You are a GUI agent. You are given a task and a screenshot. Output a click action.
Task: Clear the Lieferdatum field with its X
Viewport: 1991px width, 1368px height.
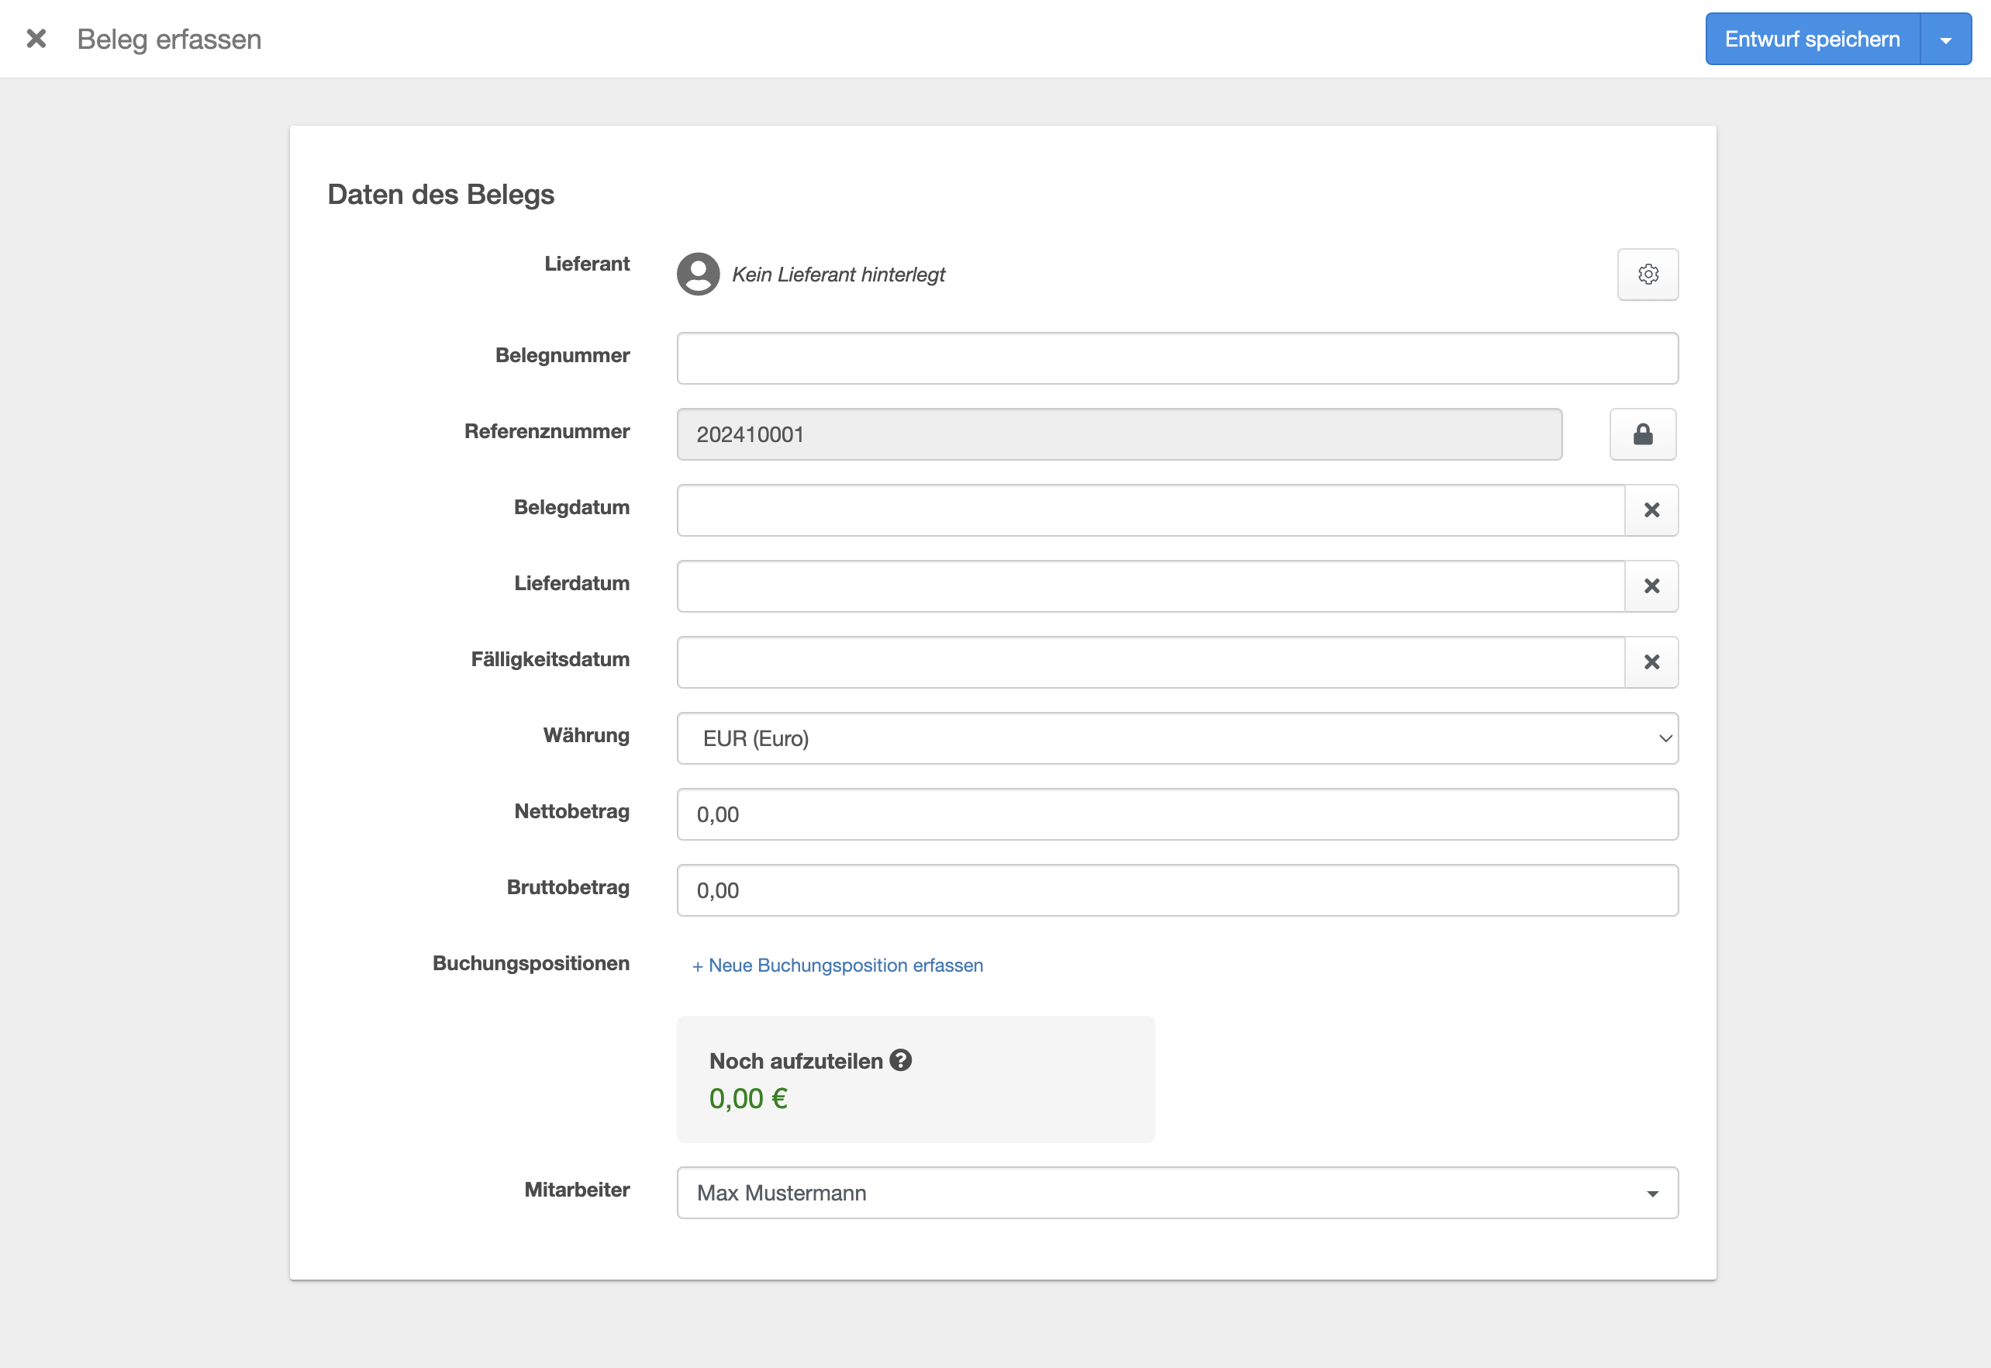pos(1651,586)
